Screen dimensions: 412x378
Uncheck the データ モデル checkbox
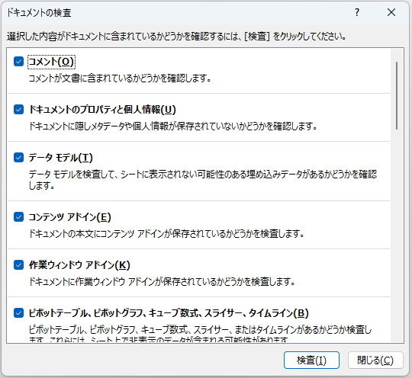click(18, 158)
